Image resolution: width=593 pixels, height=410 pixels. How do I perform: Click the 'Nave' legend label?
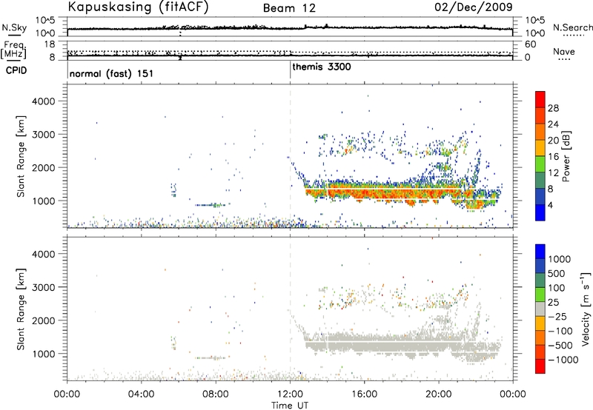(563, 51)
